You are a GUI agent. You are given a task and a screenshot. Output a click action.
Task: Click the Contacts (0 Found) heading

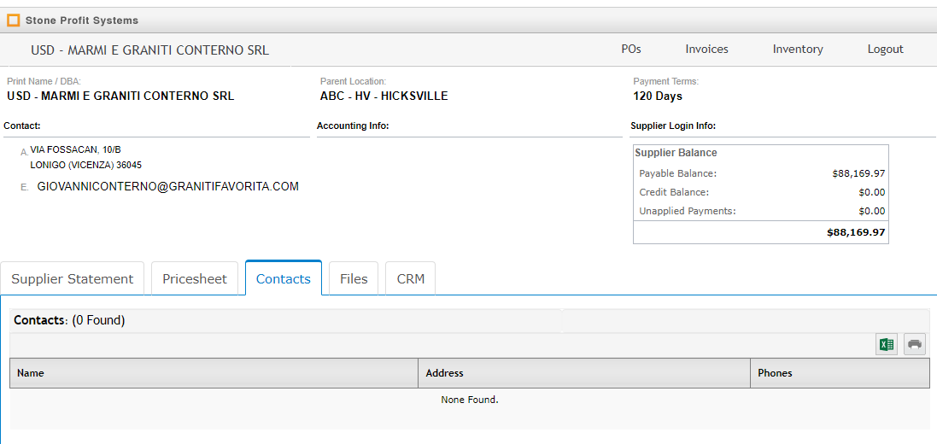(69, 320)
